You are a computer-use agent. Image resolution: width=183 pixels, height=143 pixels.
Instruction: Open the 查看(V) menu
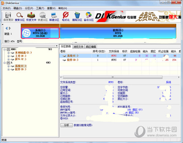pos(51,8)
